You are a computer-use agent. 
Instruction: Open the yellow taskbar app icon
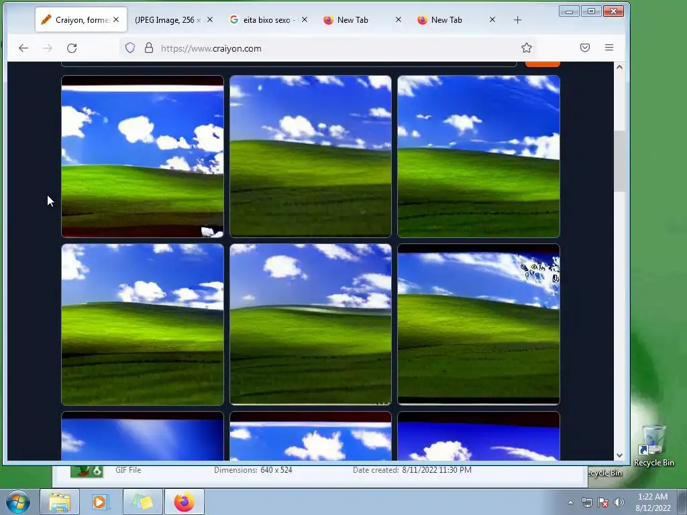coord(143,502)
